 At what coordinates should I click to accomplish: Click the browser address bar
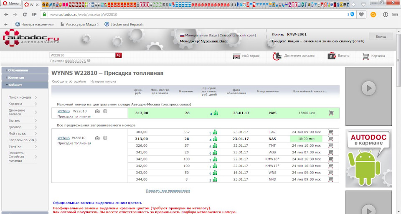click(194, 15)
